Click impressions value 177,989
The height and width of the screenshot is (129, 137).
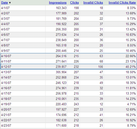pyautogui.click(x=61, y=13)
